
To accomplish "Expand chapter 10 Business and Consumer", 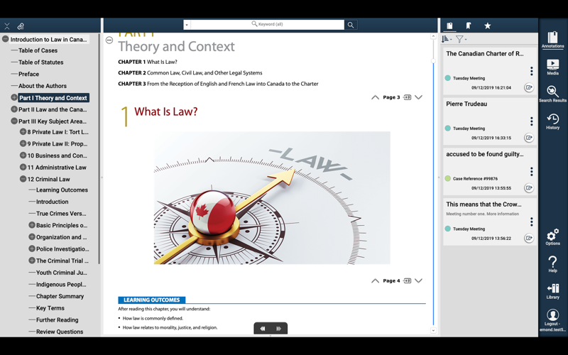I will 23,155.
